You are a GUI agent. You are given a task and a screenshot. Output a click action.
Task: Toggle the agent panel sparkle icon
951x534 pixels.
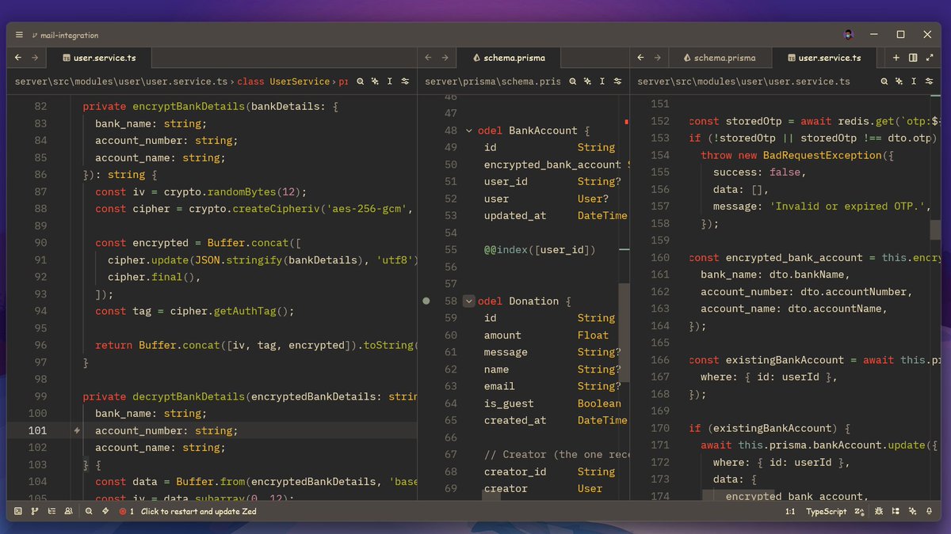(x=912, y=512)
